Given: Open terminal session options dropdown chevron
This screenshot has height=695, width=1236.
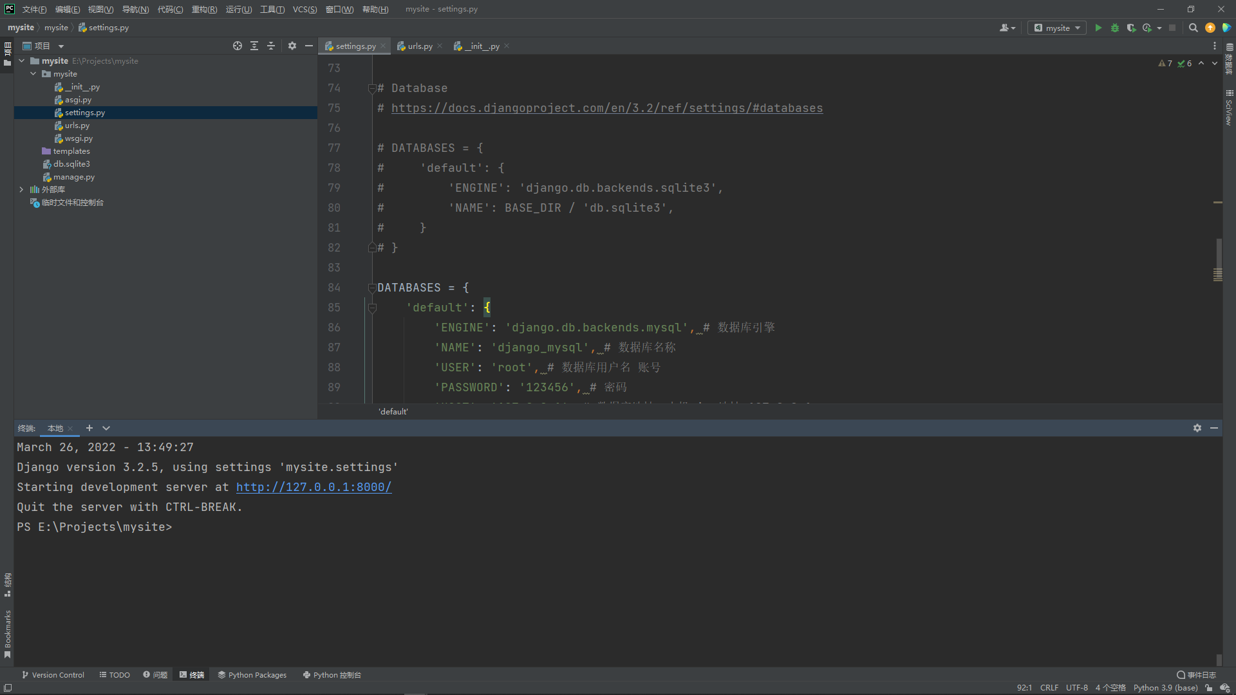Looking at the screenshot, I should click(106, 428).
